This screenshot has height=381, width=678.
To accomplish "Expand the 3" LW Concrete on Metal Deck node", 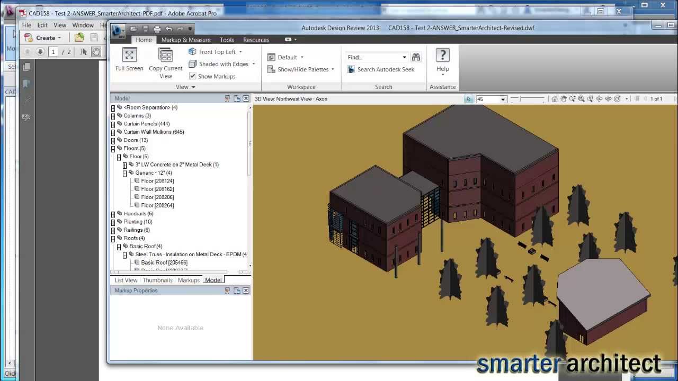I will (125, 165).
